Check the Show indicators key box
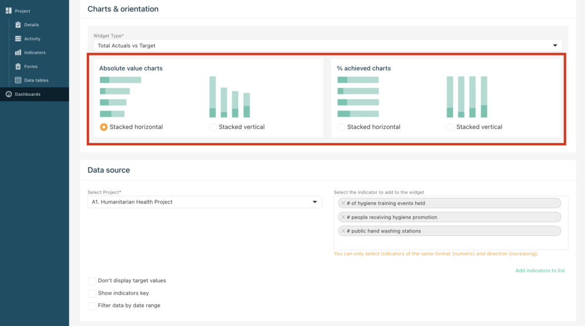The width and height of the screenshot is (585, 326). pos(92,294)
